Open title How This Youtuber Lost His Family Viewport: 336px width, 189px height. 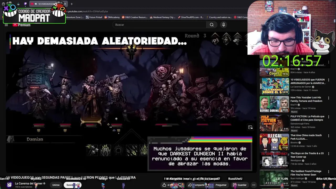(306, 99)
